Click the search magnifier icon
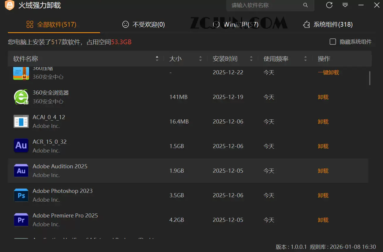Viewport: 383px width, 252px height. [x=305, y=5]
